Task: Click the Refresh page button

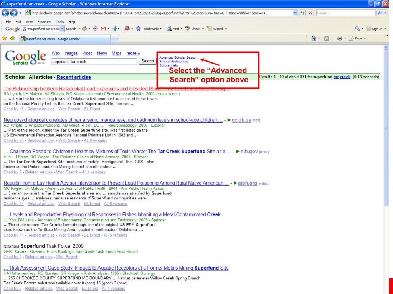Action: [302, 13]
